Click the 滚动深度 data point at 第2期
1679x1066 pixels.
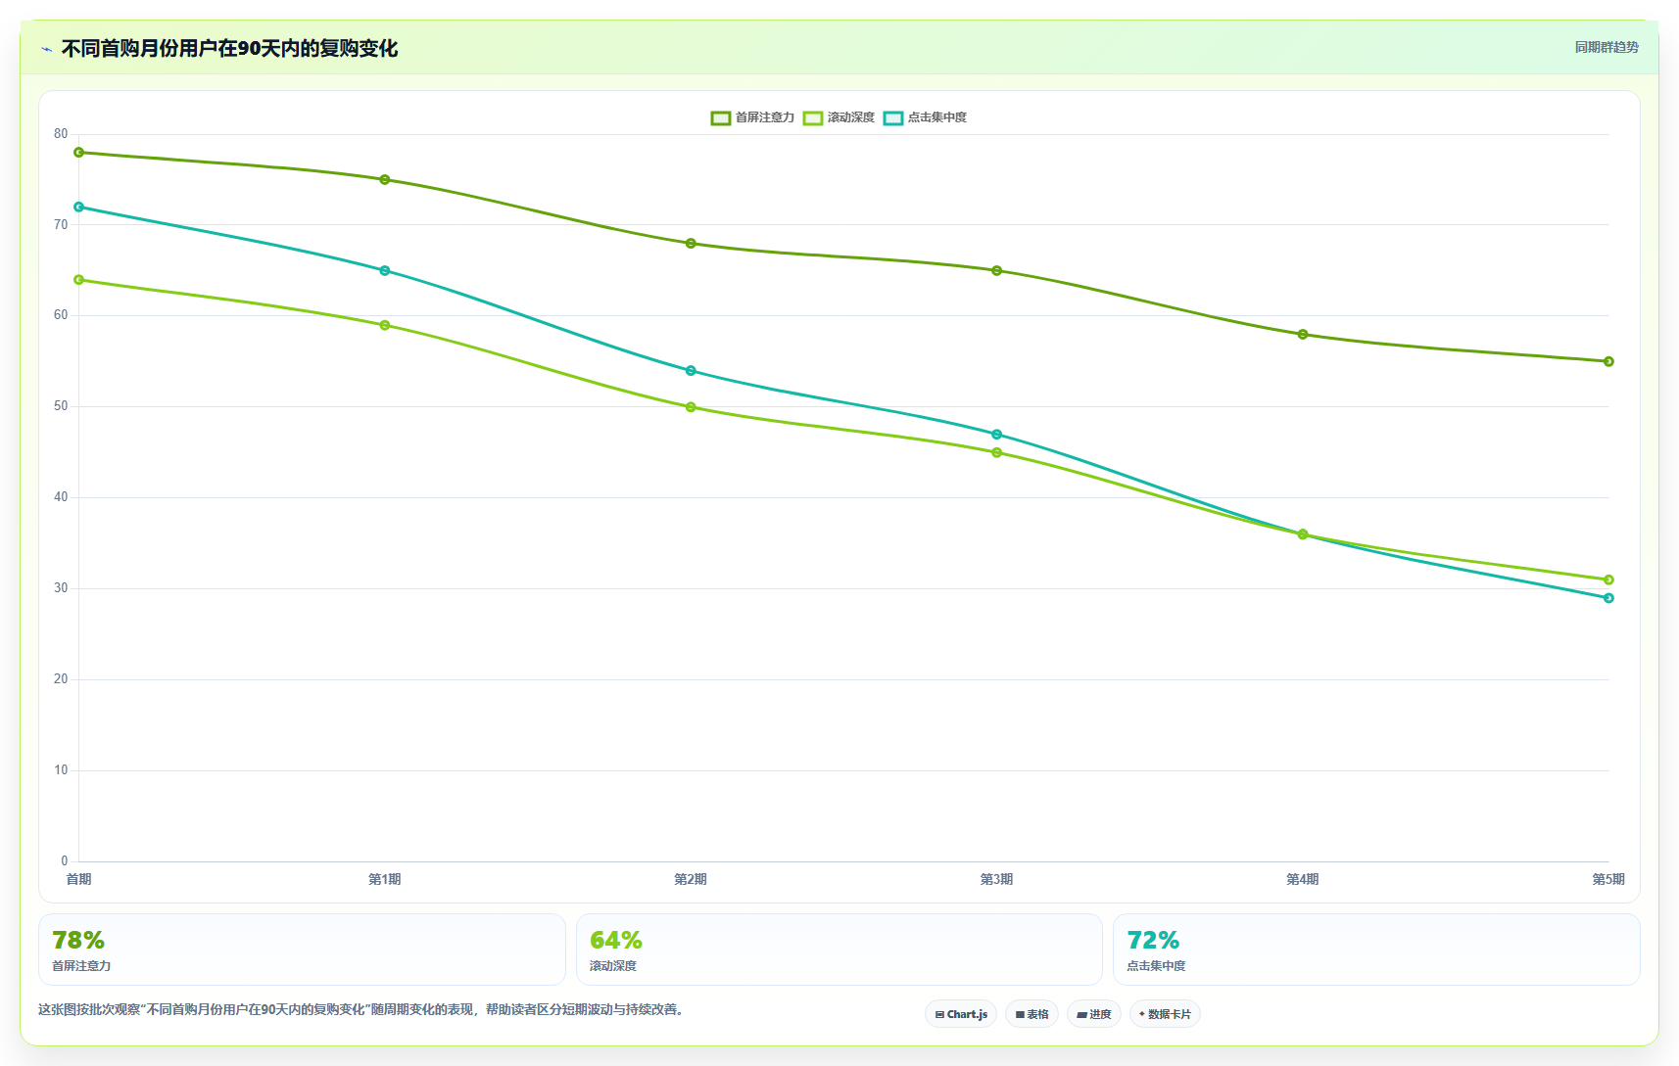point(691,407)
